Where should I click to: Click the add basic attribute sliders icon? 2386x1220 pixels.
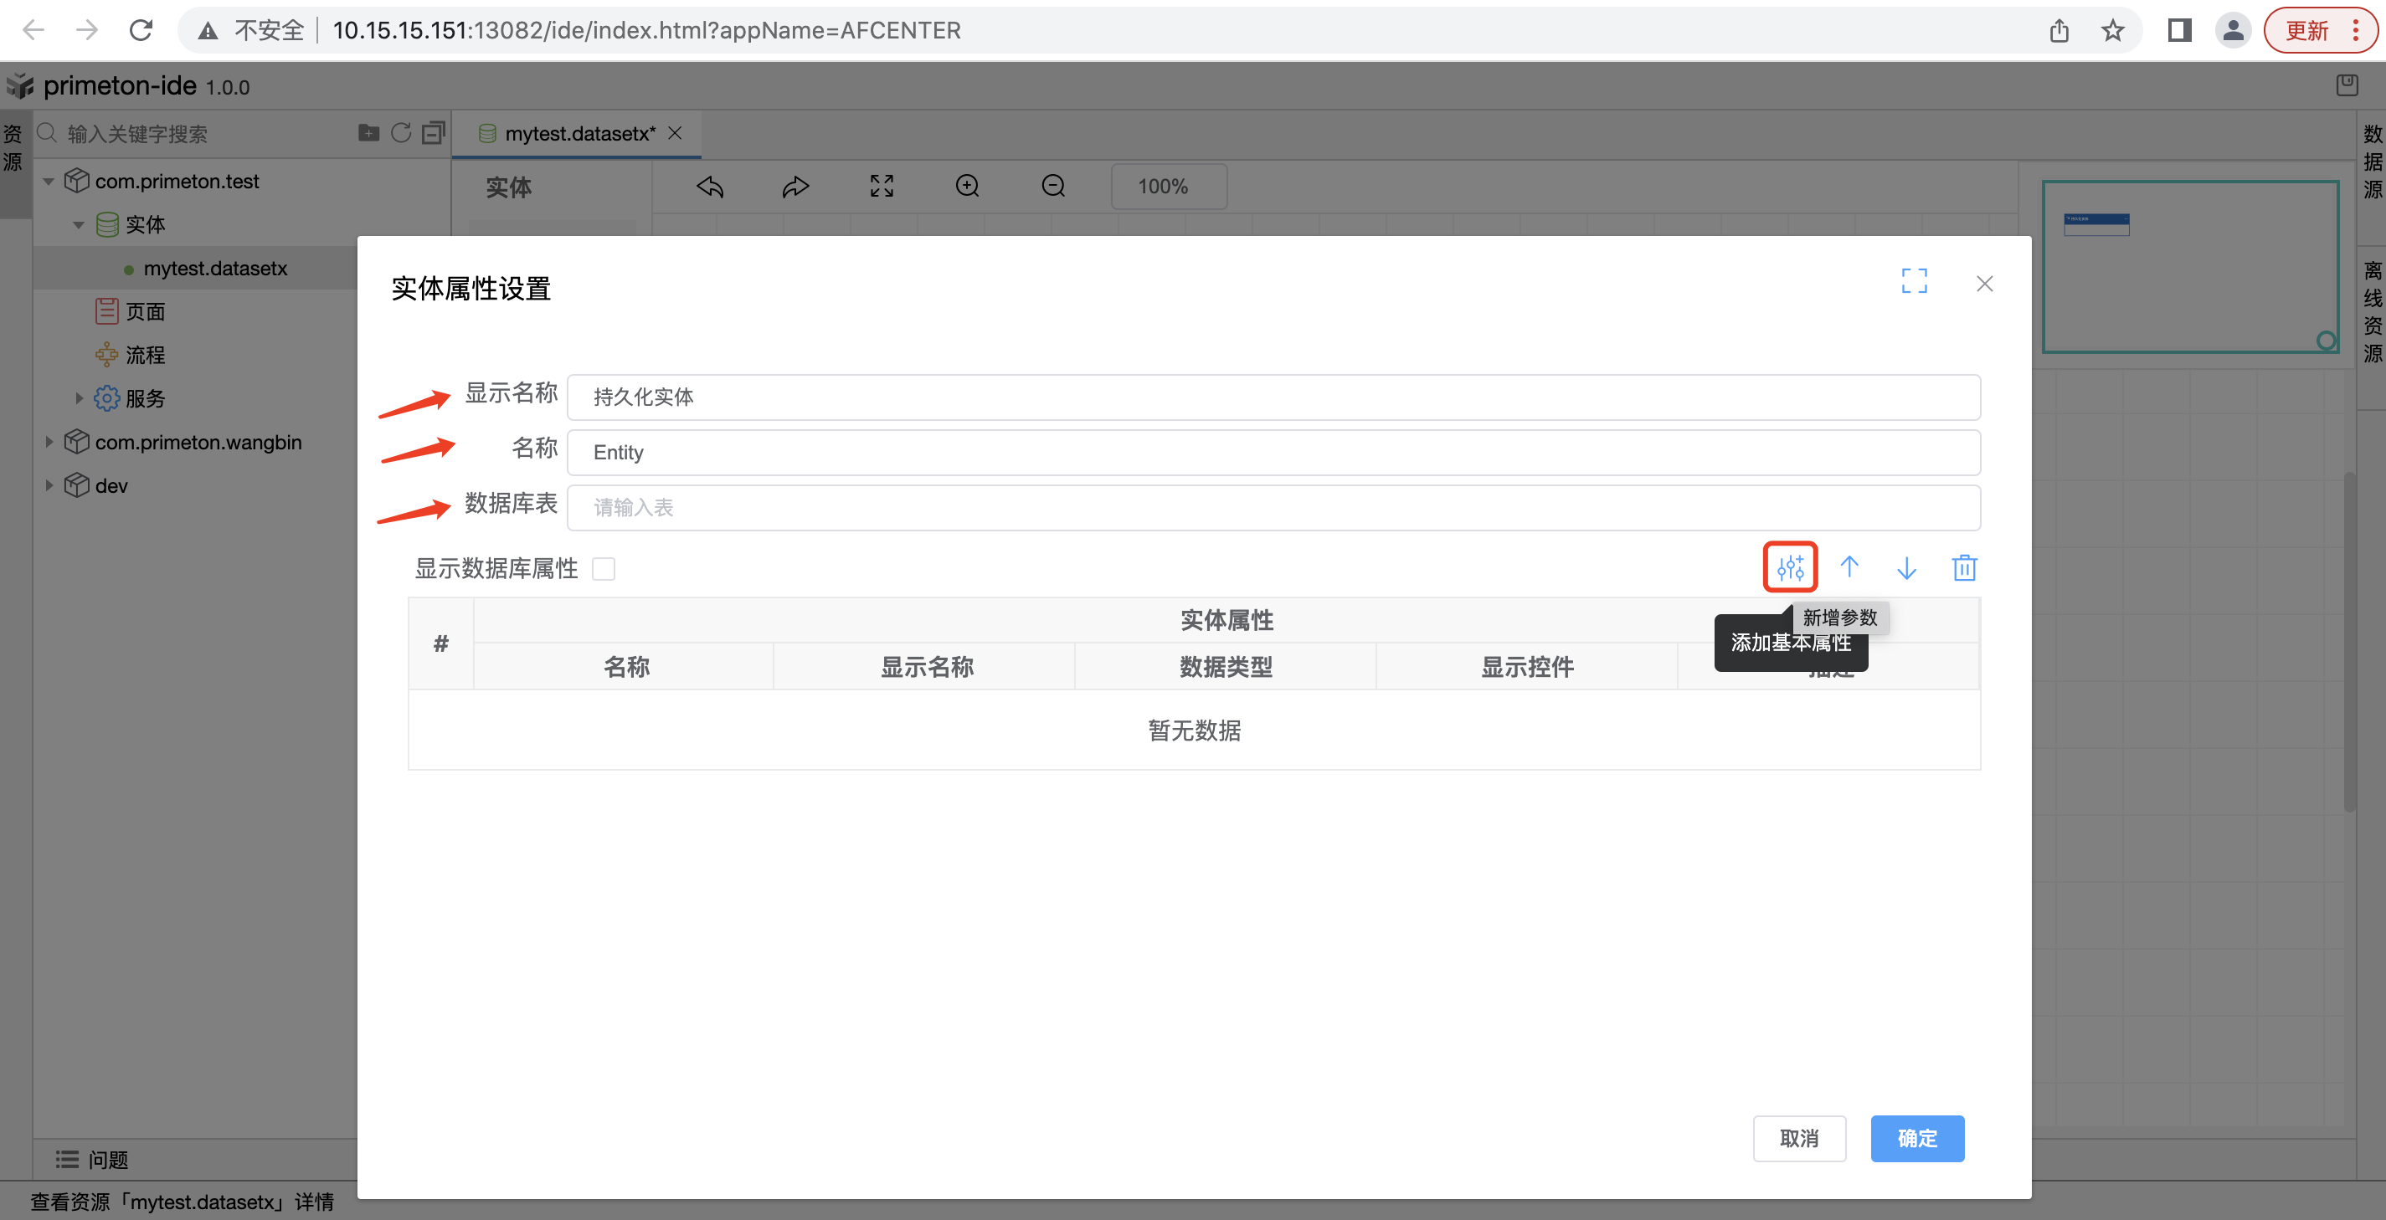pyautogui.click(x=1790, y=566)
